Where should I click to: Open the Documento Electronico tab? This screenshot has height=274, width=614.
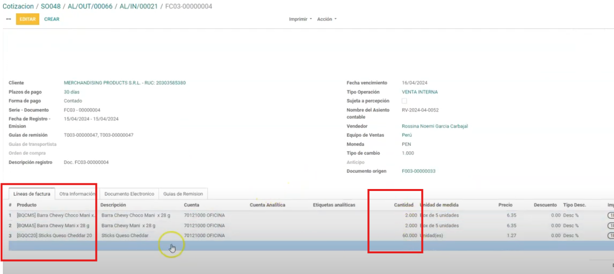129,194
